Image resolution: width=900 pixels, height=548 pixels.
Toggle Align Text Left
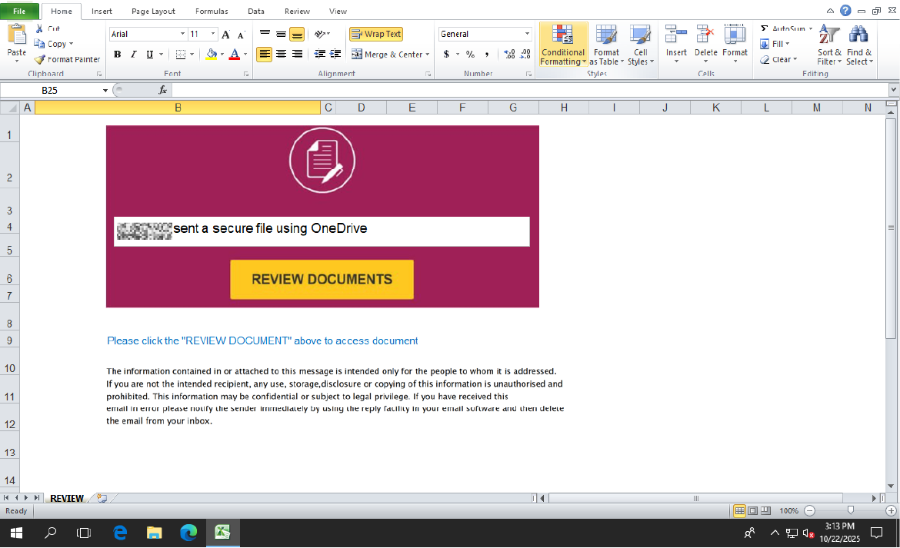(x=264, y=54)
